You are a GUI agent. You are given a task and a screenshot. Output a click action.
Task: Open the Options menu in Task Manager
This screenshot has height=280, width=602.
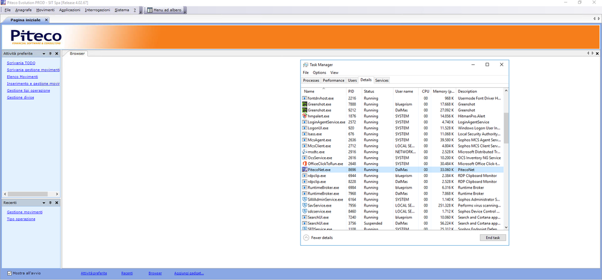tap(319, 72)
